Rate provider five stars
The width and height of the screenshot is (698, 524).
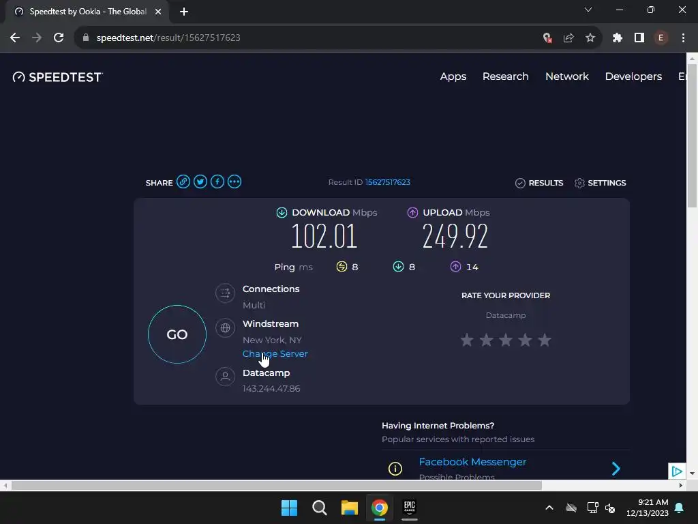point(545,340)
